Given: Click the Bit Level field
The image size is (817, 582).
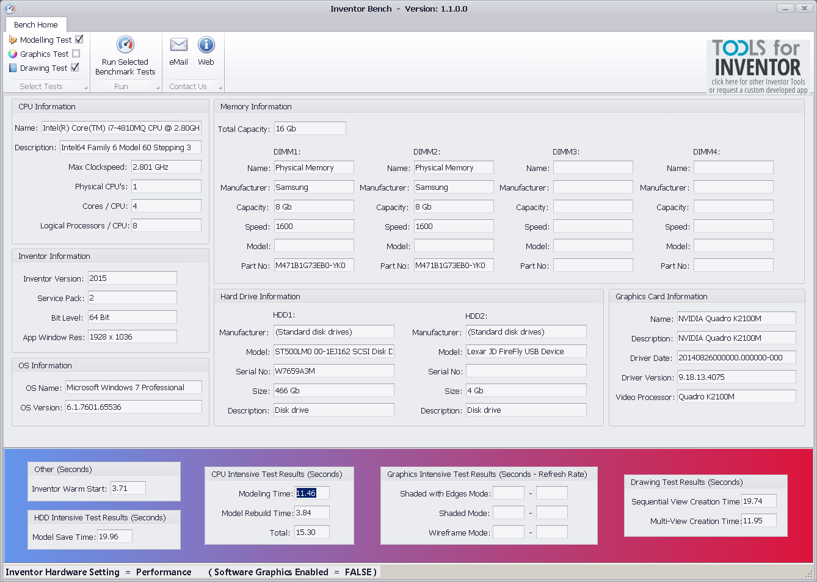Looking at the screenshot, I should [x=133, y=318].
